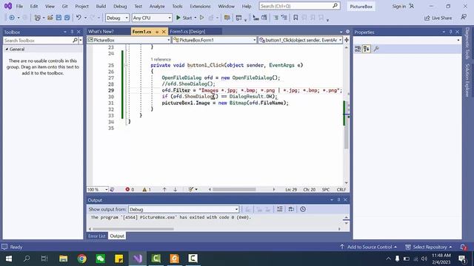Click the red error count indicator

click(x=130, y=189)
